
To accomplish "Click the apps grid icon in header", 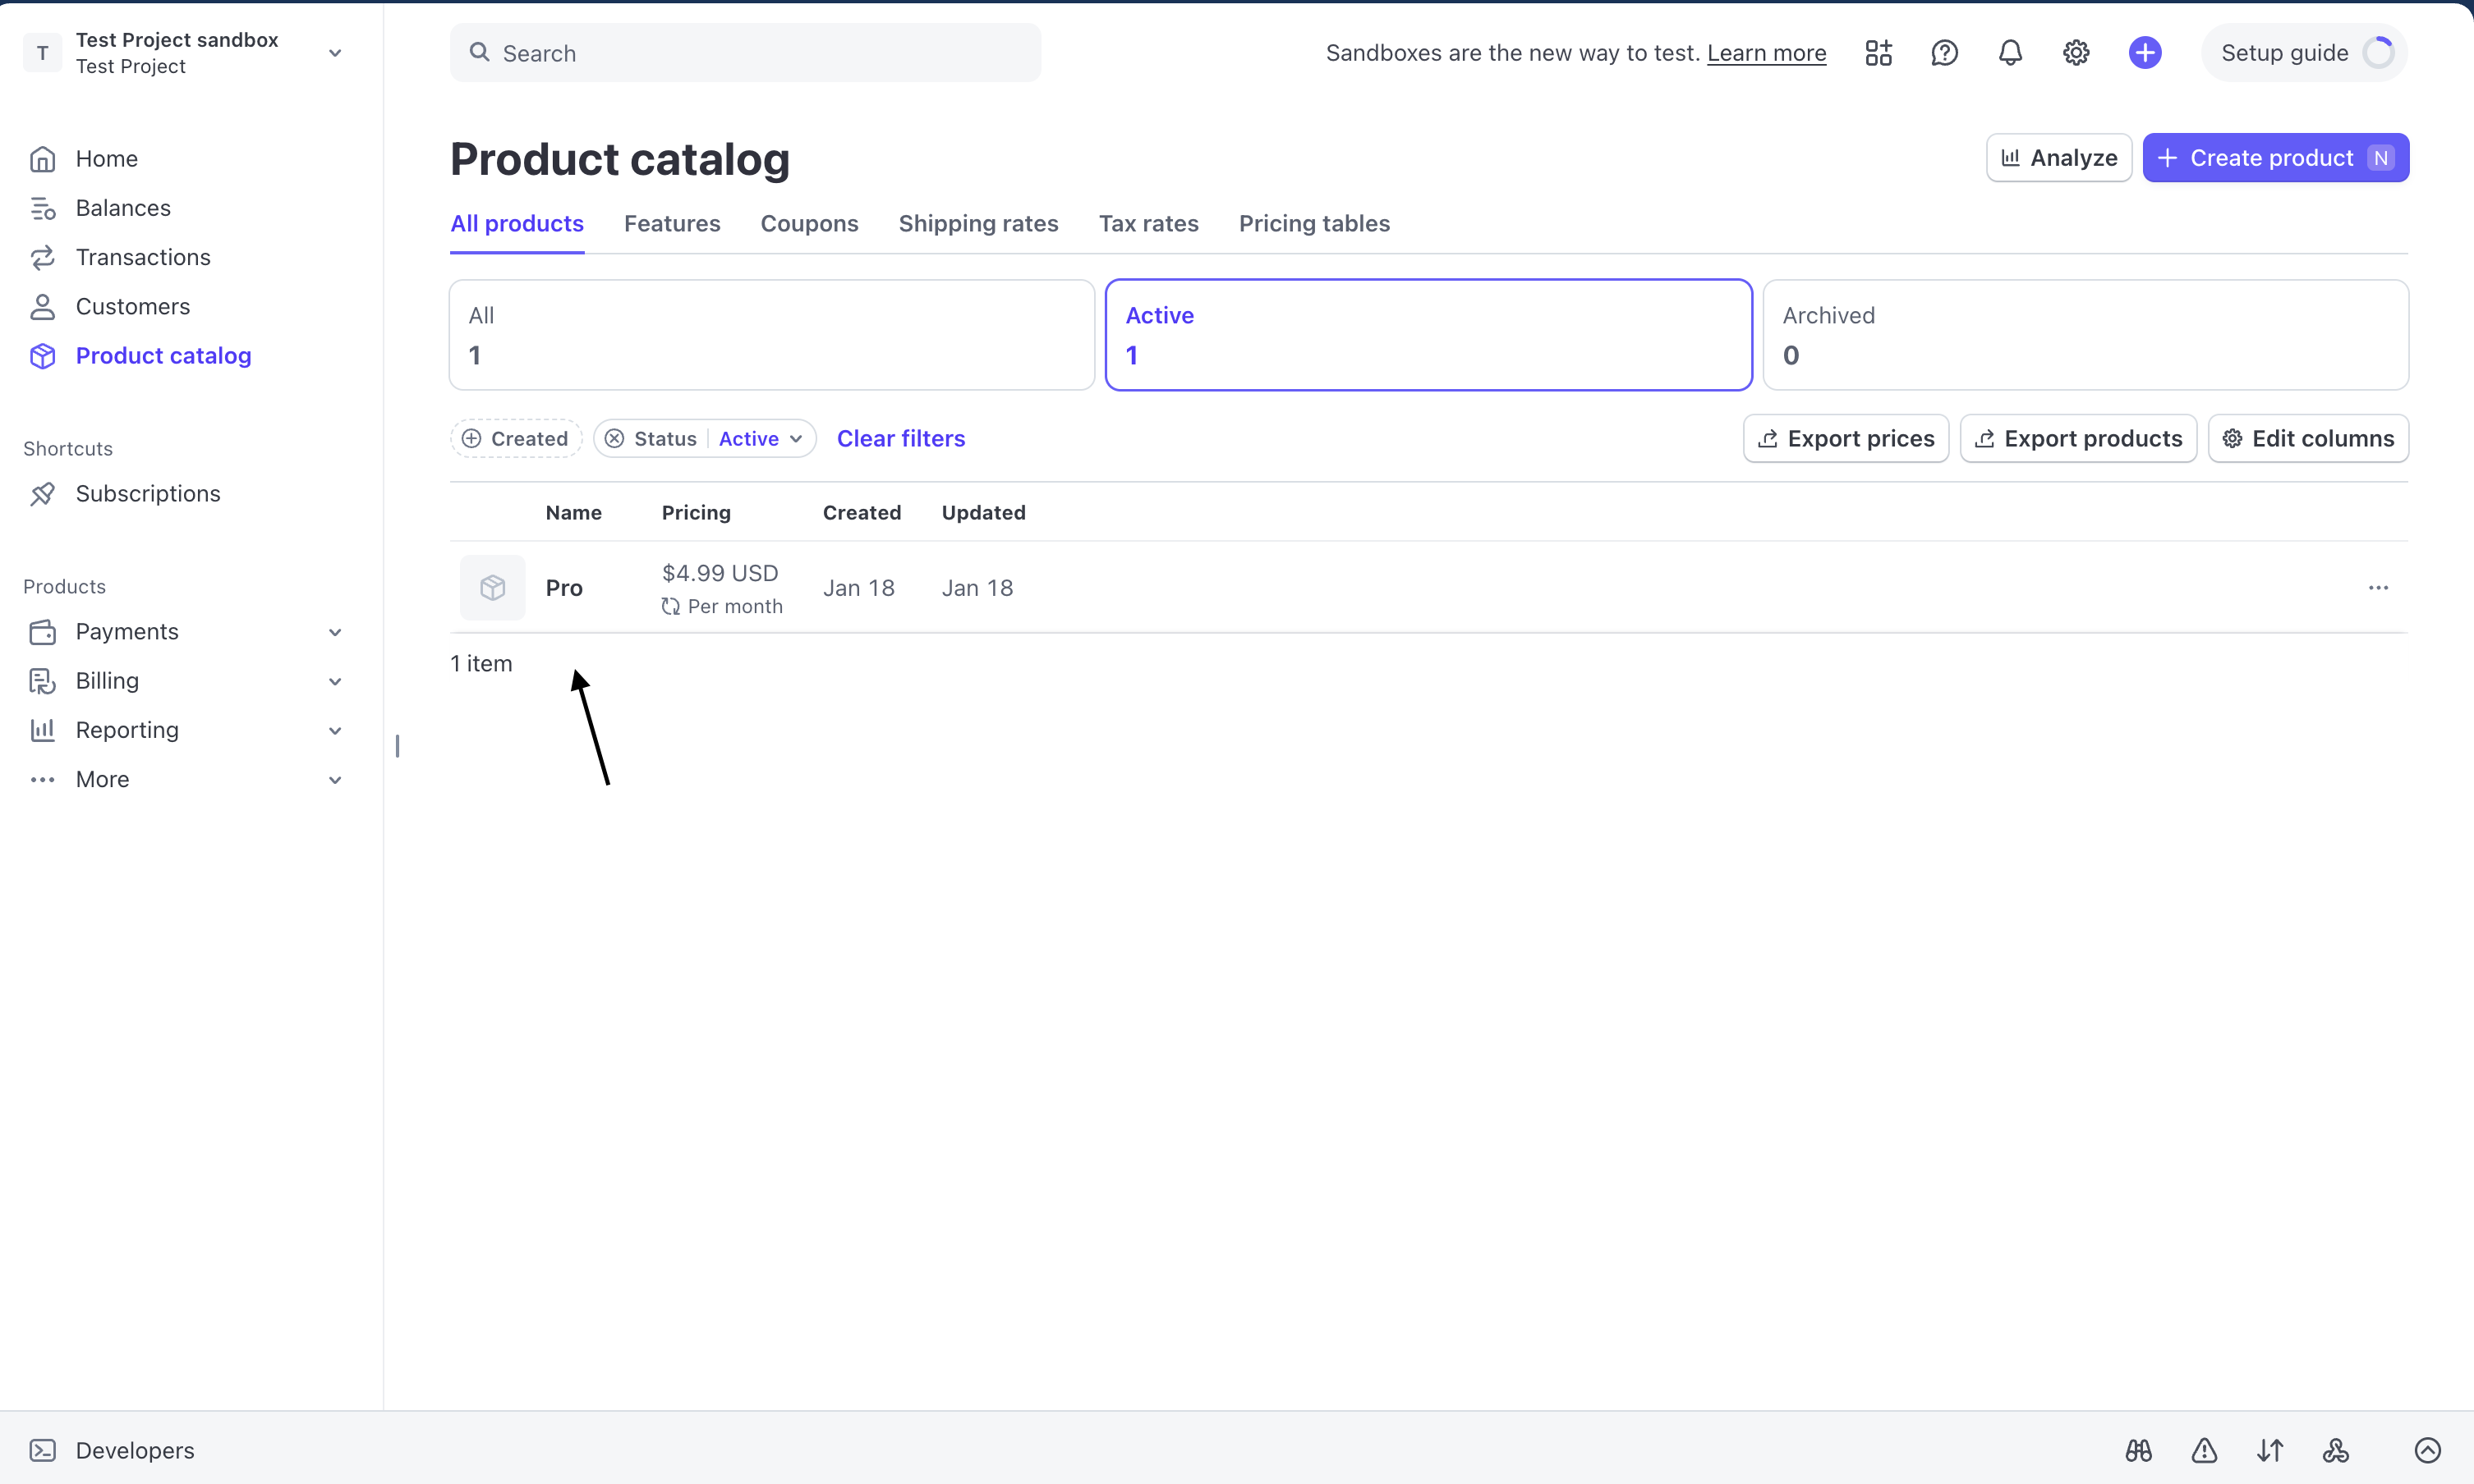I will click(1878, 53).
